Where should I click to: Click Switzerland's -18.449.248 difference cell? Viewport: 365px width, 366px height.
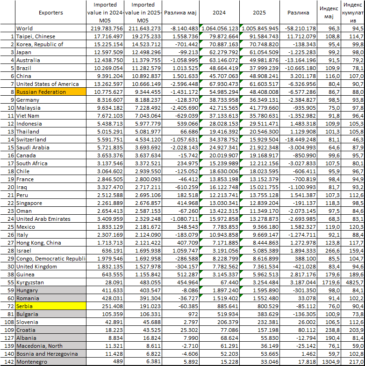298,140
